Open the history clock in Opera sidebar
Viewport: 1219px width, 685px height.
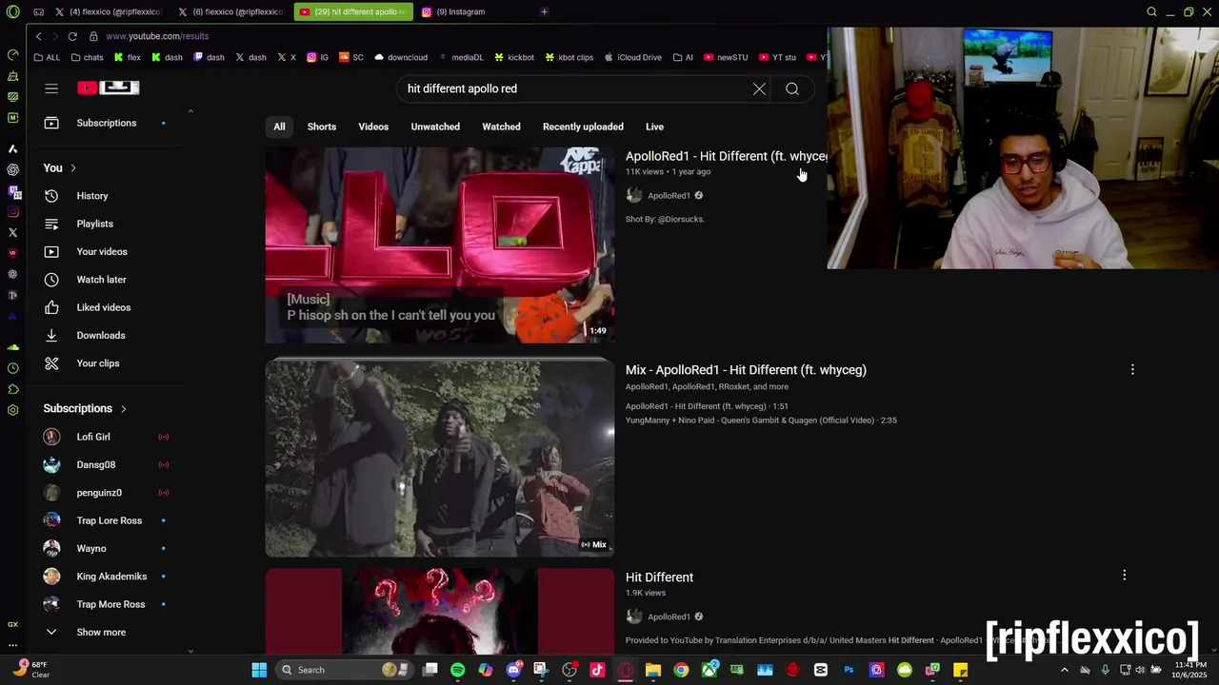[x=12, y=368]
